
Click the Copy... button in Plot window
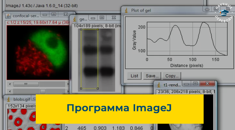172,76
